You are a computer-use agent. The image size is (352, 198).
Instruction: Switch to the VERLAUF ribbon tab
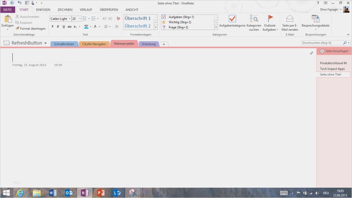click(86, 10)
